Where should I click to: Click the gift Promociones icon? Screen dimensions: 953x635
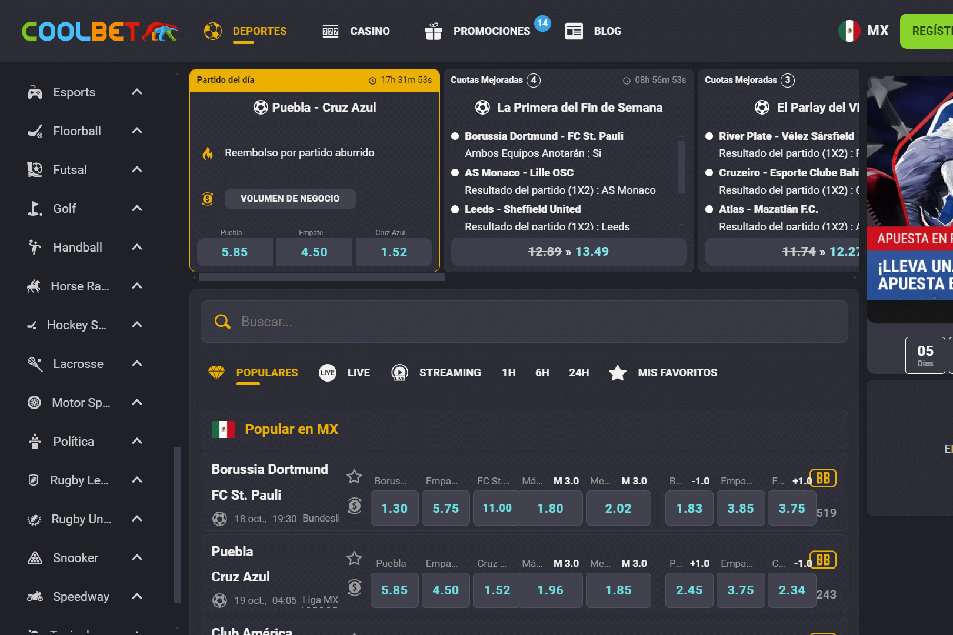[x=434, y=31]
